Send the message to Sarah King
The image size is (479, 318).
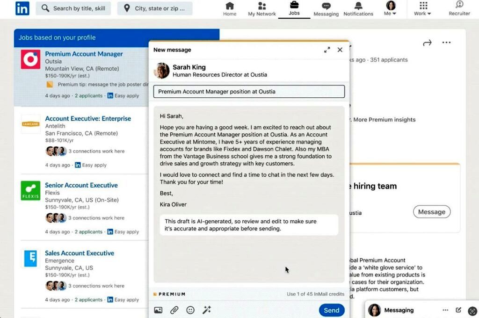332,310
